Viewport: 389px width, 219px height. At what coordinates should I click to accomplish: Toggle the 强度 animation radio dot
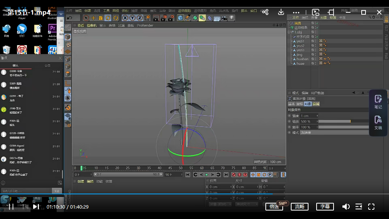[x=289, y=116]
